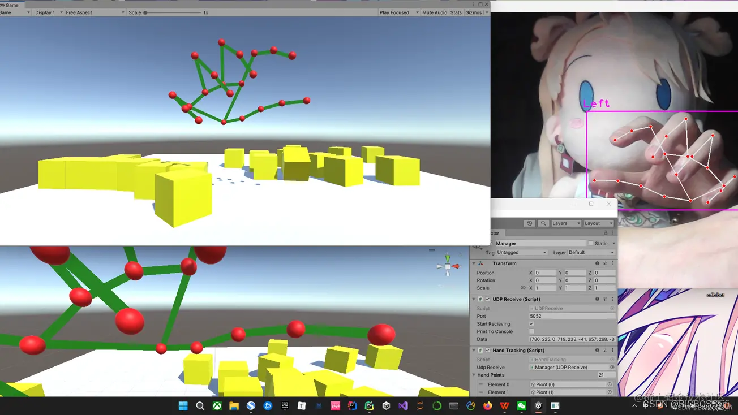
Task: Toggle the Inspector lock icon
Action: coord(606,233)
